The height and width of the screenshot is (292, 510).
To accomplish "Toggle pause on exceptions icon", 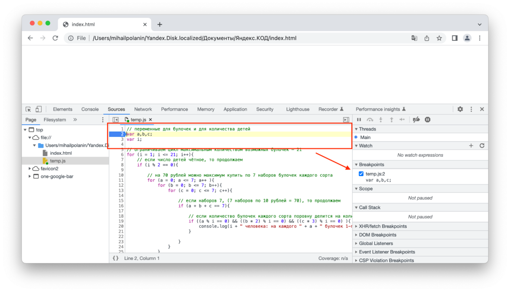I will coord(428,120).
